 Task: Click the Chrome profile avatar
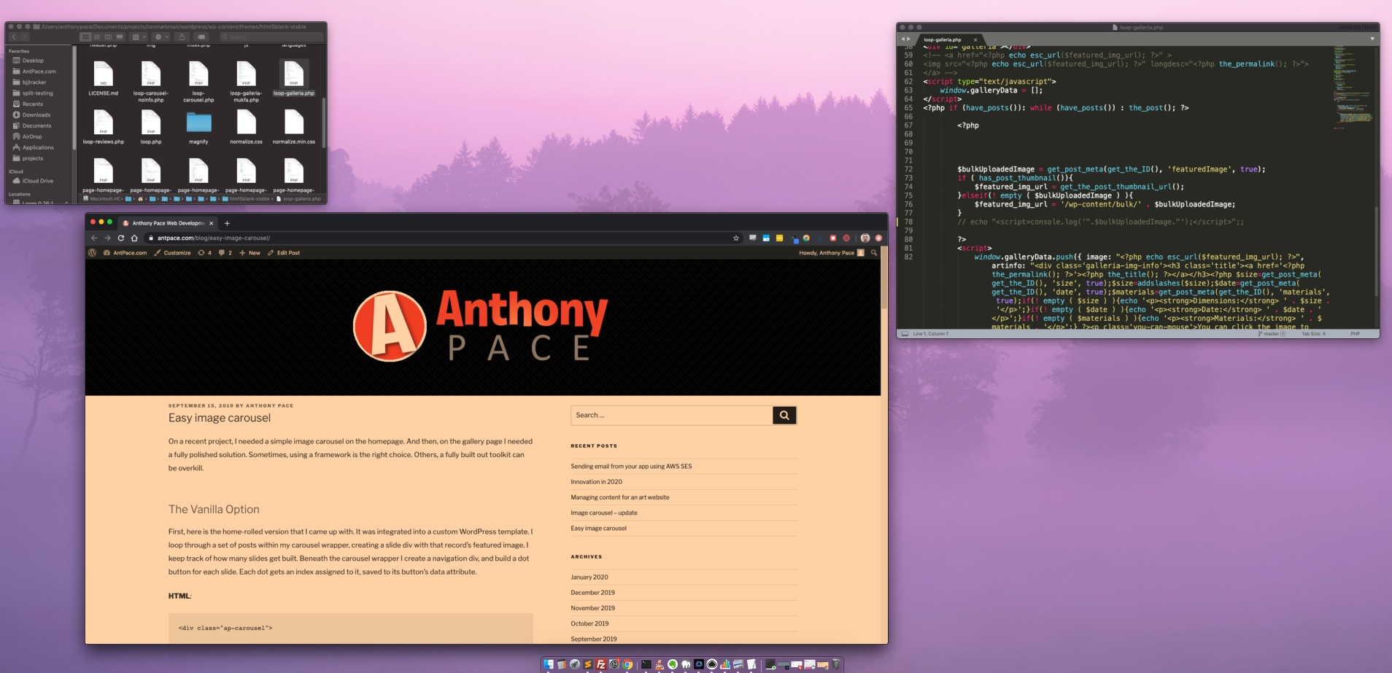[865, 238]
